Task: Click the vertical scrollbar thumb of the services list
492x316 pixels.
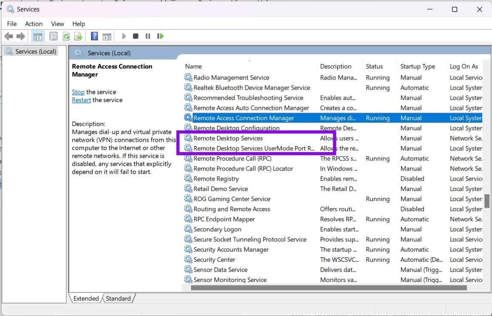Action: pyautogui.click(x=486, y=201)
